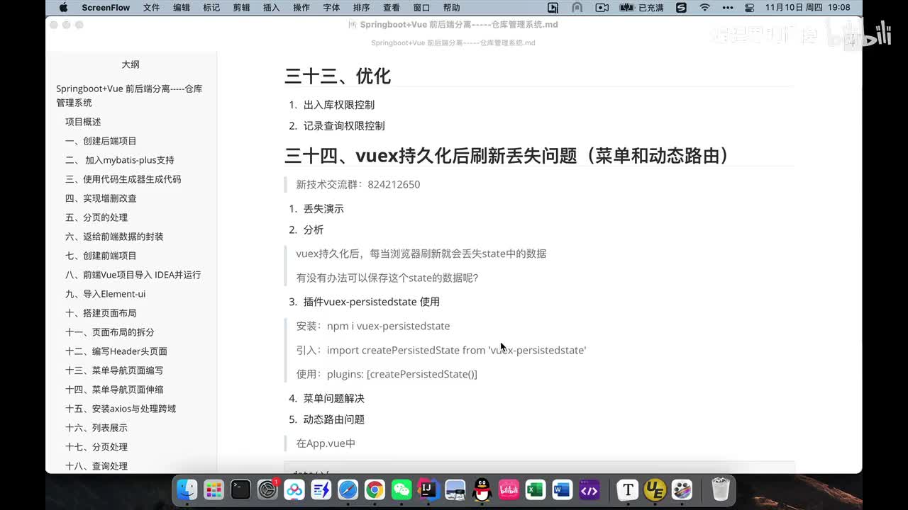Open the 操作 menu

301,8
